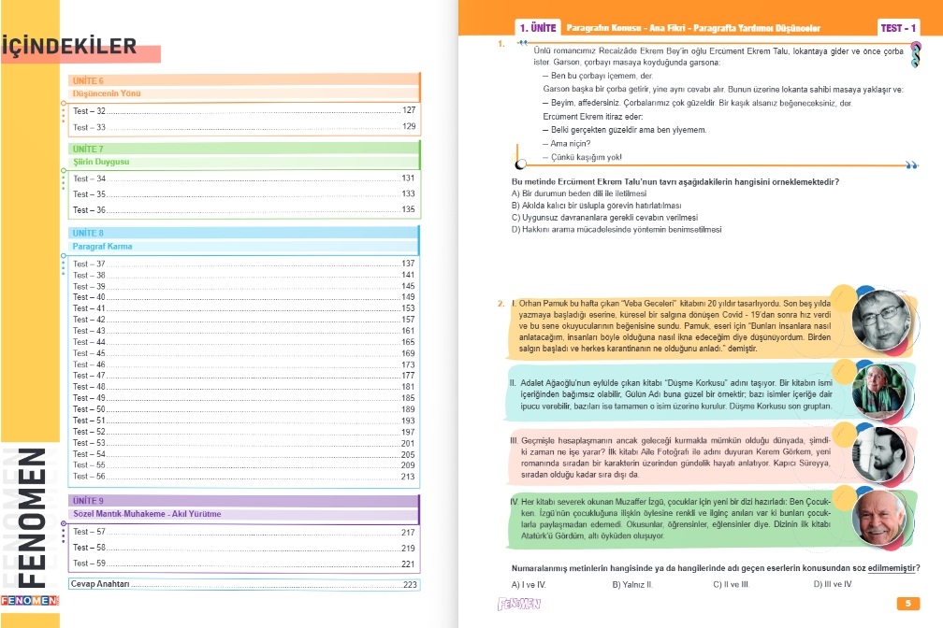Click the 'ÜNİTE 8' section header

point(243,233)
